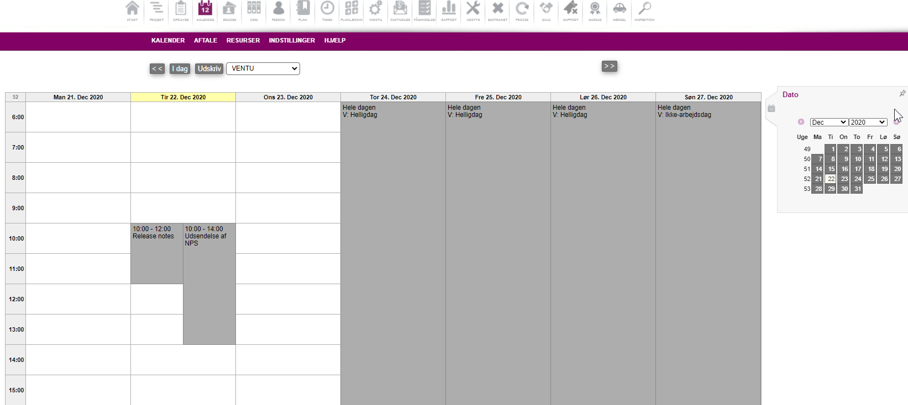Open the Start home icon

point(132,10)
